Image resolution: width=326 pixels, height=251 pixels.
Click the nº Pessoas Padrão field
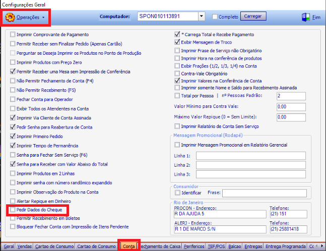(291, 96)
